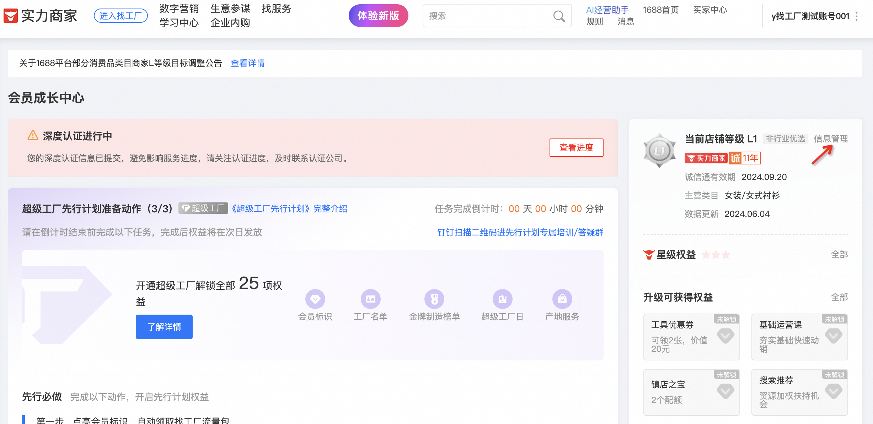
Task: Open the 数字营销 menu
Action: (179, 9)
